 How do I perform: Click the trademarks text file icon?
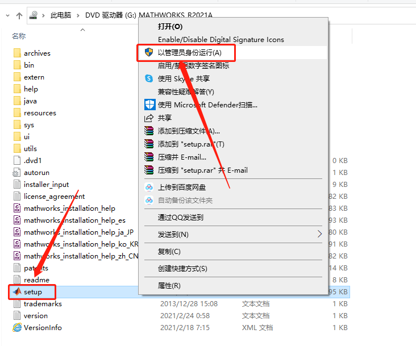coord(17,303)
